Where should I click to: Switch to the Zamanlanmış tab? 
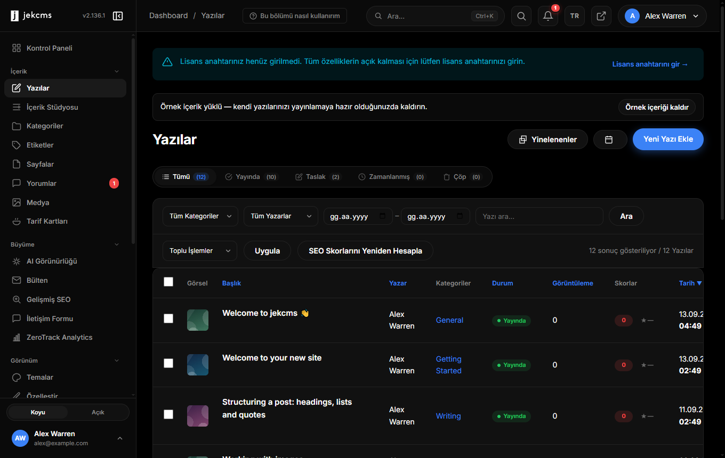(x=392, y=177)
